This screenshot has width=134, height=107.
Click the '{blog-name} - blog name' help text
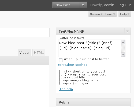[x=79, y=80]
